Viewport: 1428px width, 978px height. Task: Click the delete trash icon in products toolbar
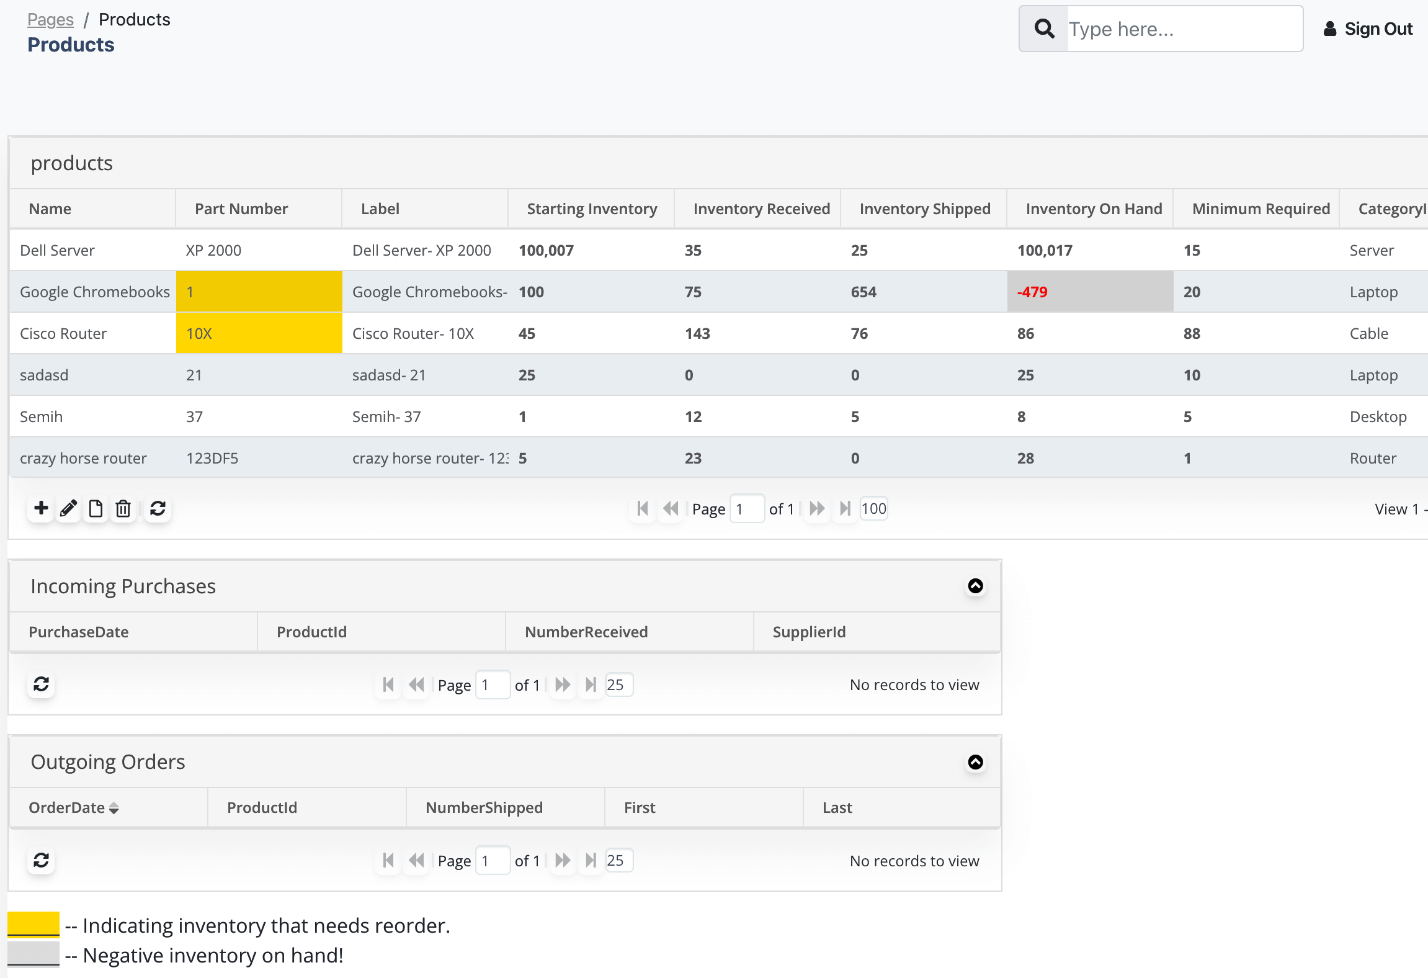point(123,508)
